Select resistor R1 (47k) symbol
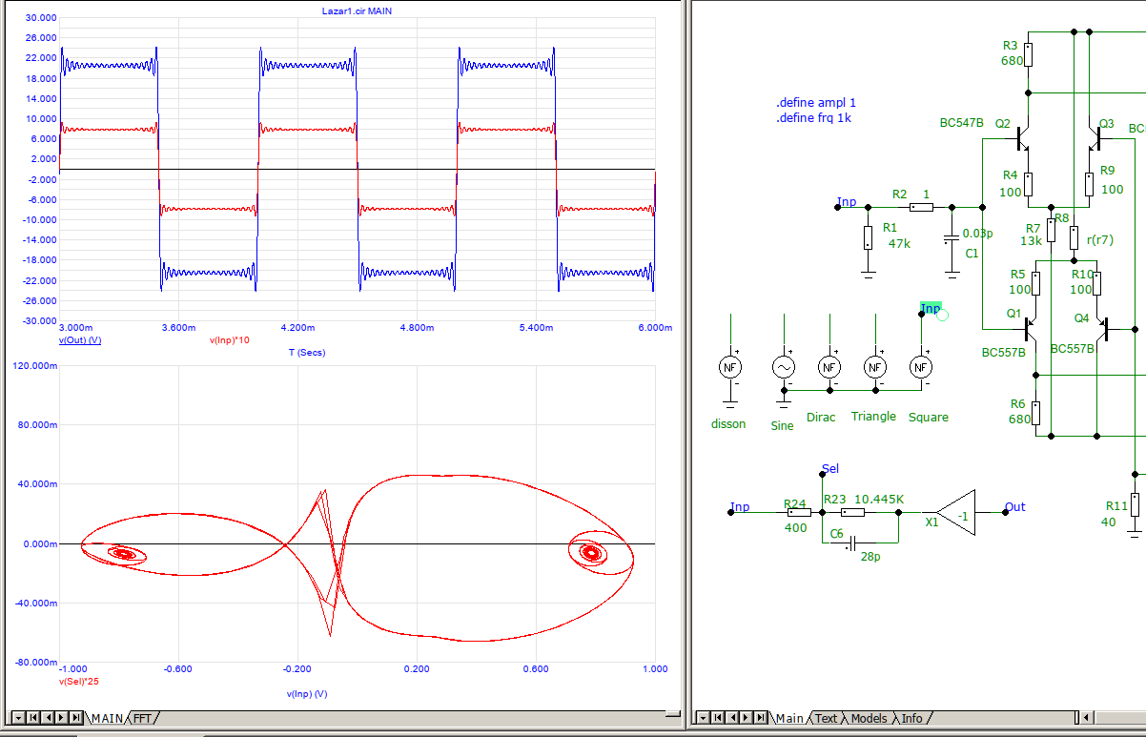The width and height of the screenshot is (1146, 737). tap(868, 238)
